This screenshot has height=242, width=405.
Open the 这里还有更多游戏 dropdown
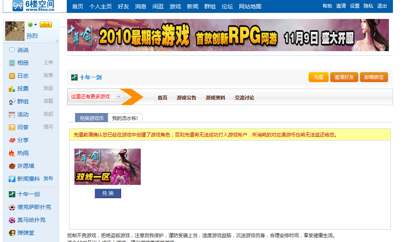119,97
